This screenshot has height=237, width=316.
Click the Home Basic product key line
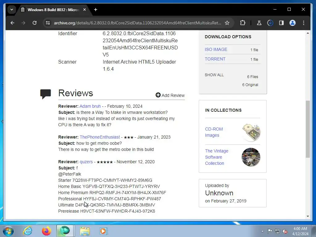click(109, 186)
